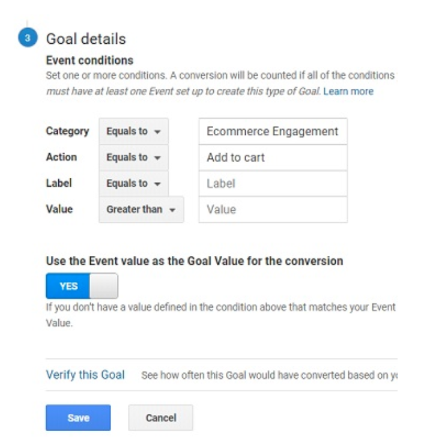Select the empty Value input field

273,210
